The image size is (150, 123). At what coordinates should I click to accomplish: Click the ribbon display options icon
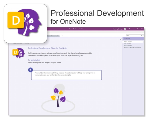click(x=129, y=29)
